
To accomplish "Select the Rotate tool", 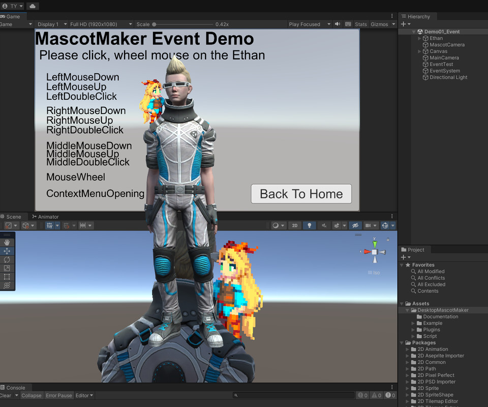I will [x=7, y=260].
